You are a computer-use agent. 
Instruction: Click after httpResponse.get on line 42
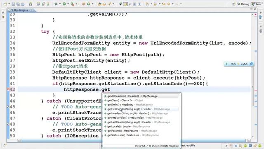110,89
